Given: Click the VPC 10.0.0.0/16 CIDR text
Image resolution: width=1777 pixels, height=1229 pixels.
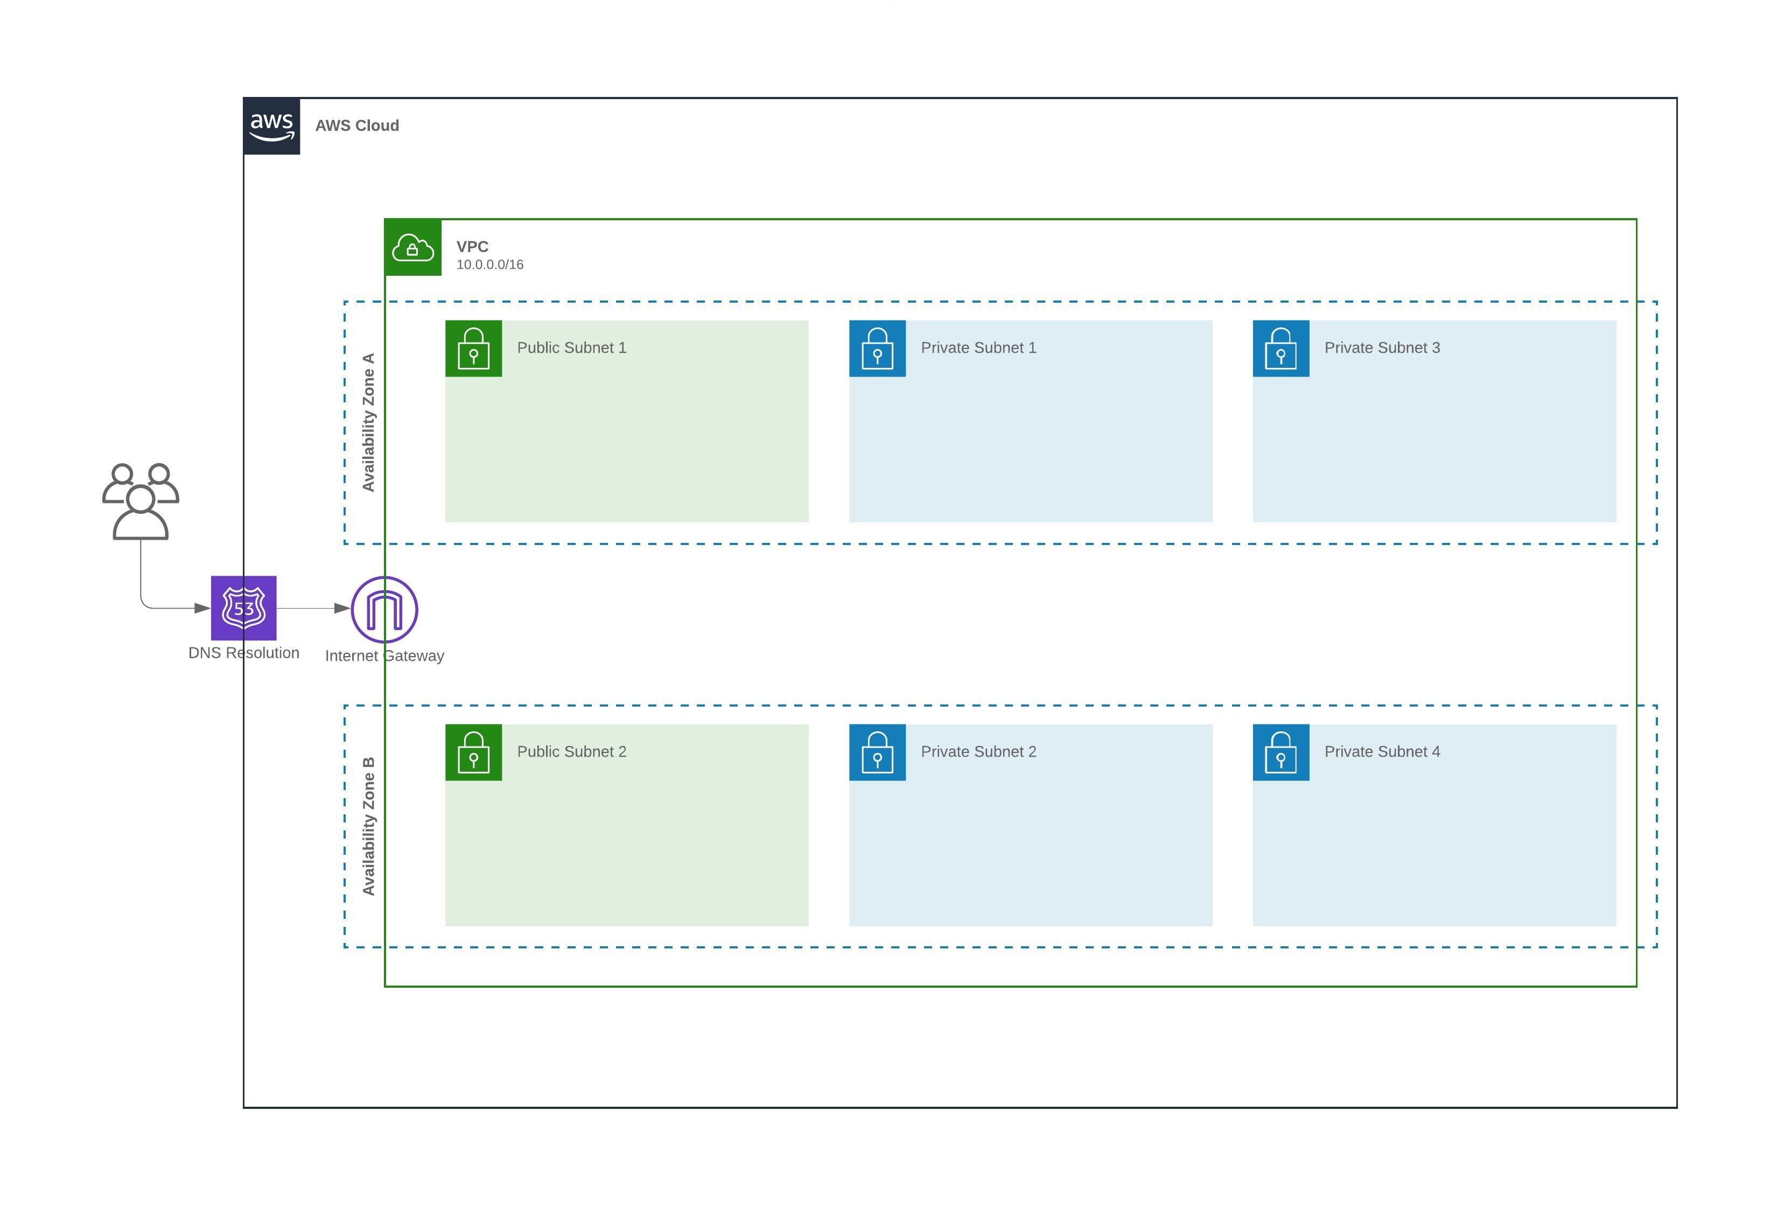Looking at the screenshot, I should (x=489, y=265).
